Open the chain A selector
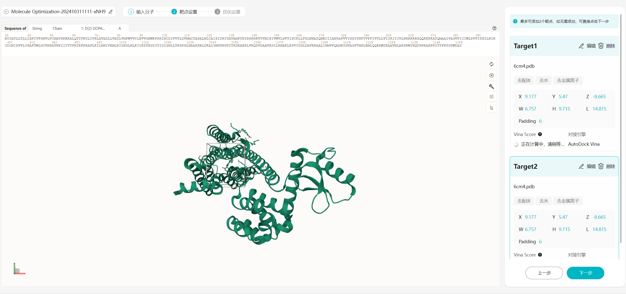626x294 pixels. click(120, 28)
